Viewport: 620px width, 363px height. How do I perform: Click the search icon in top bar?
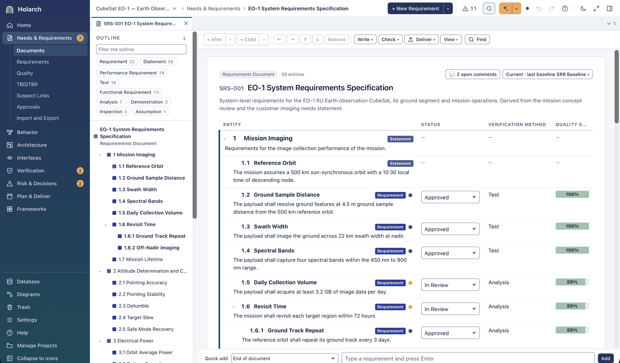point(489,9)
